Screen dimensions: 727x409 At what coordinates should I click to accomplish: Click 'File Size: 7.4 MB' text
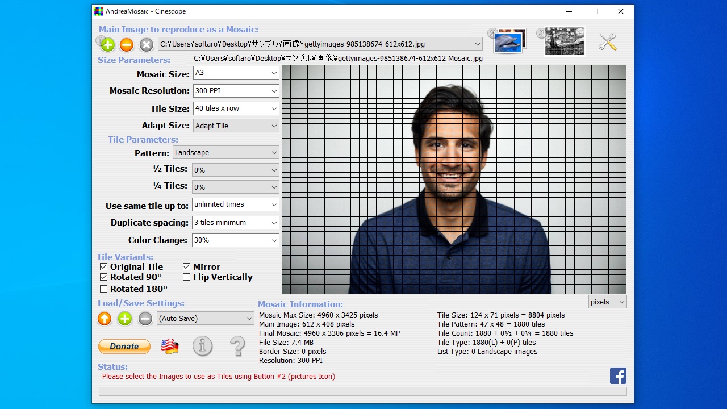point(286,343)
